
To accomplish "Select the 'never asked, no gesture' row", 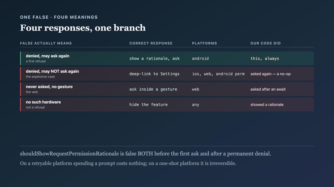I will [167, 89].
